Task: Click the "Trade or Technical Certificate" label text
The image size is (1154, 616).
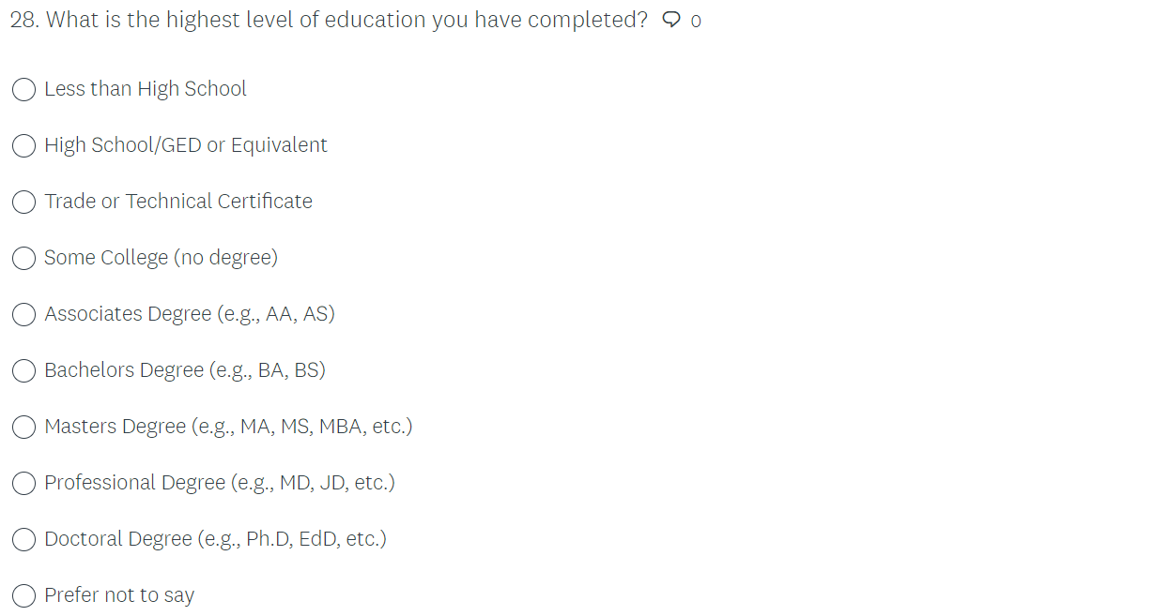Action: tap(178, 202)
